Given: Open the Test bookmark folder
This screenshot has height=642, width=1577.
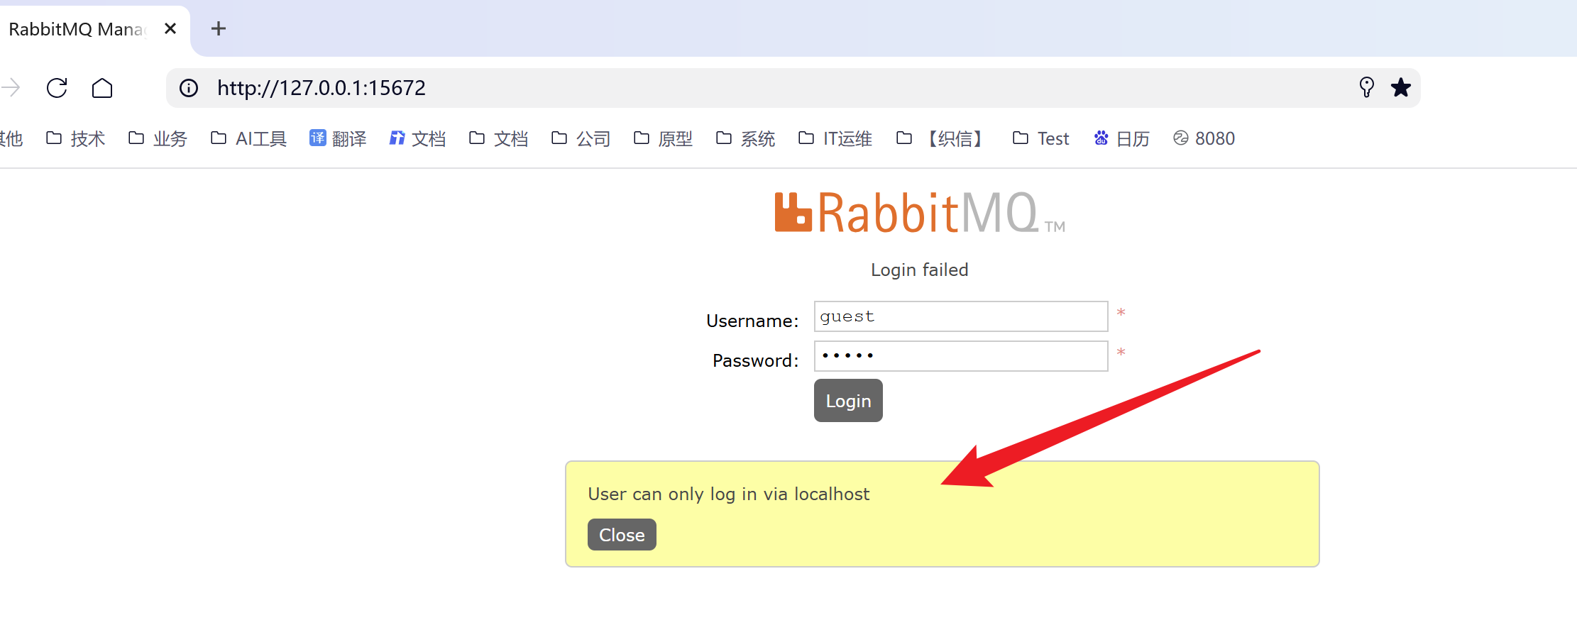Looking at the screenshot, I should click(1040, 138).
